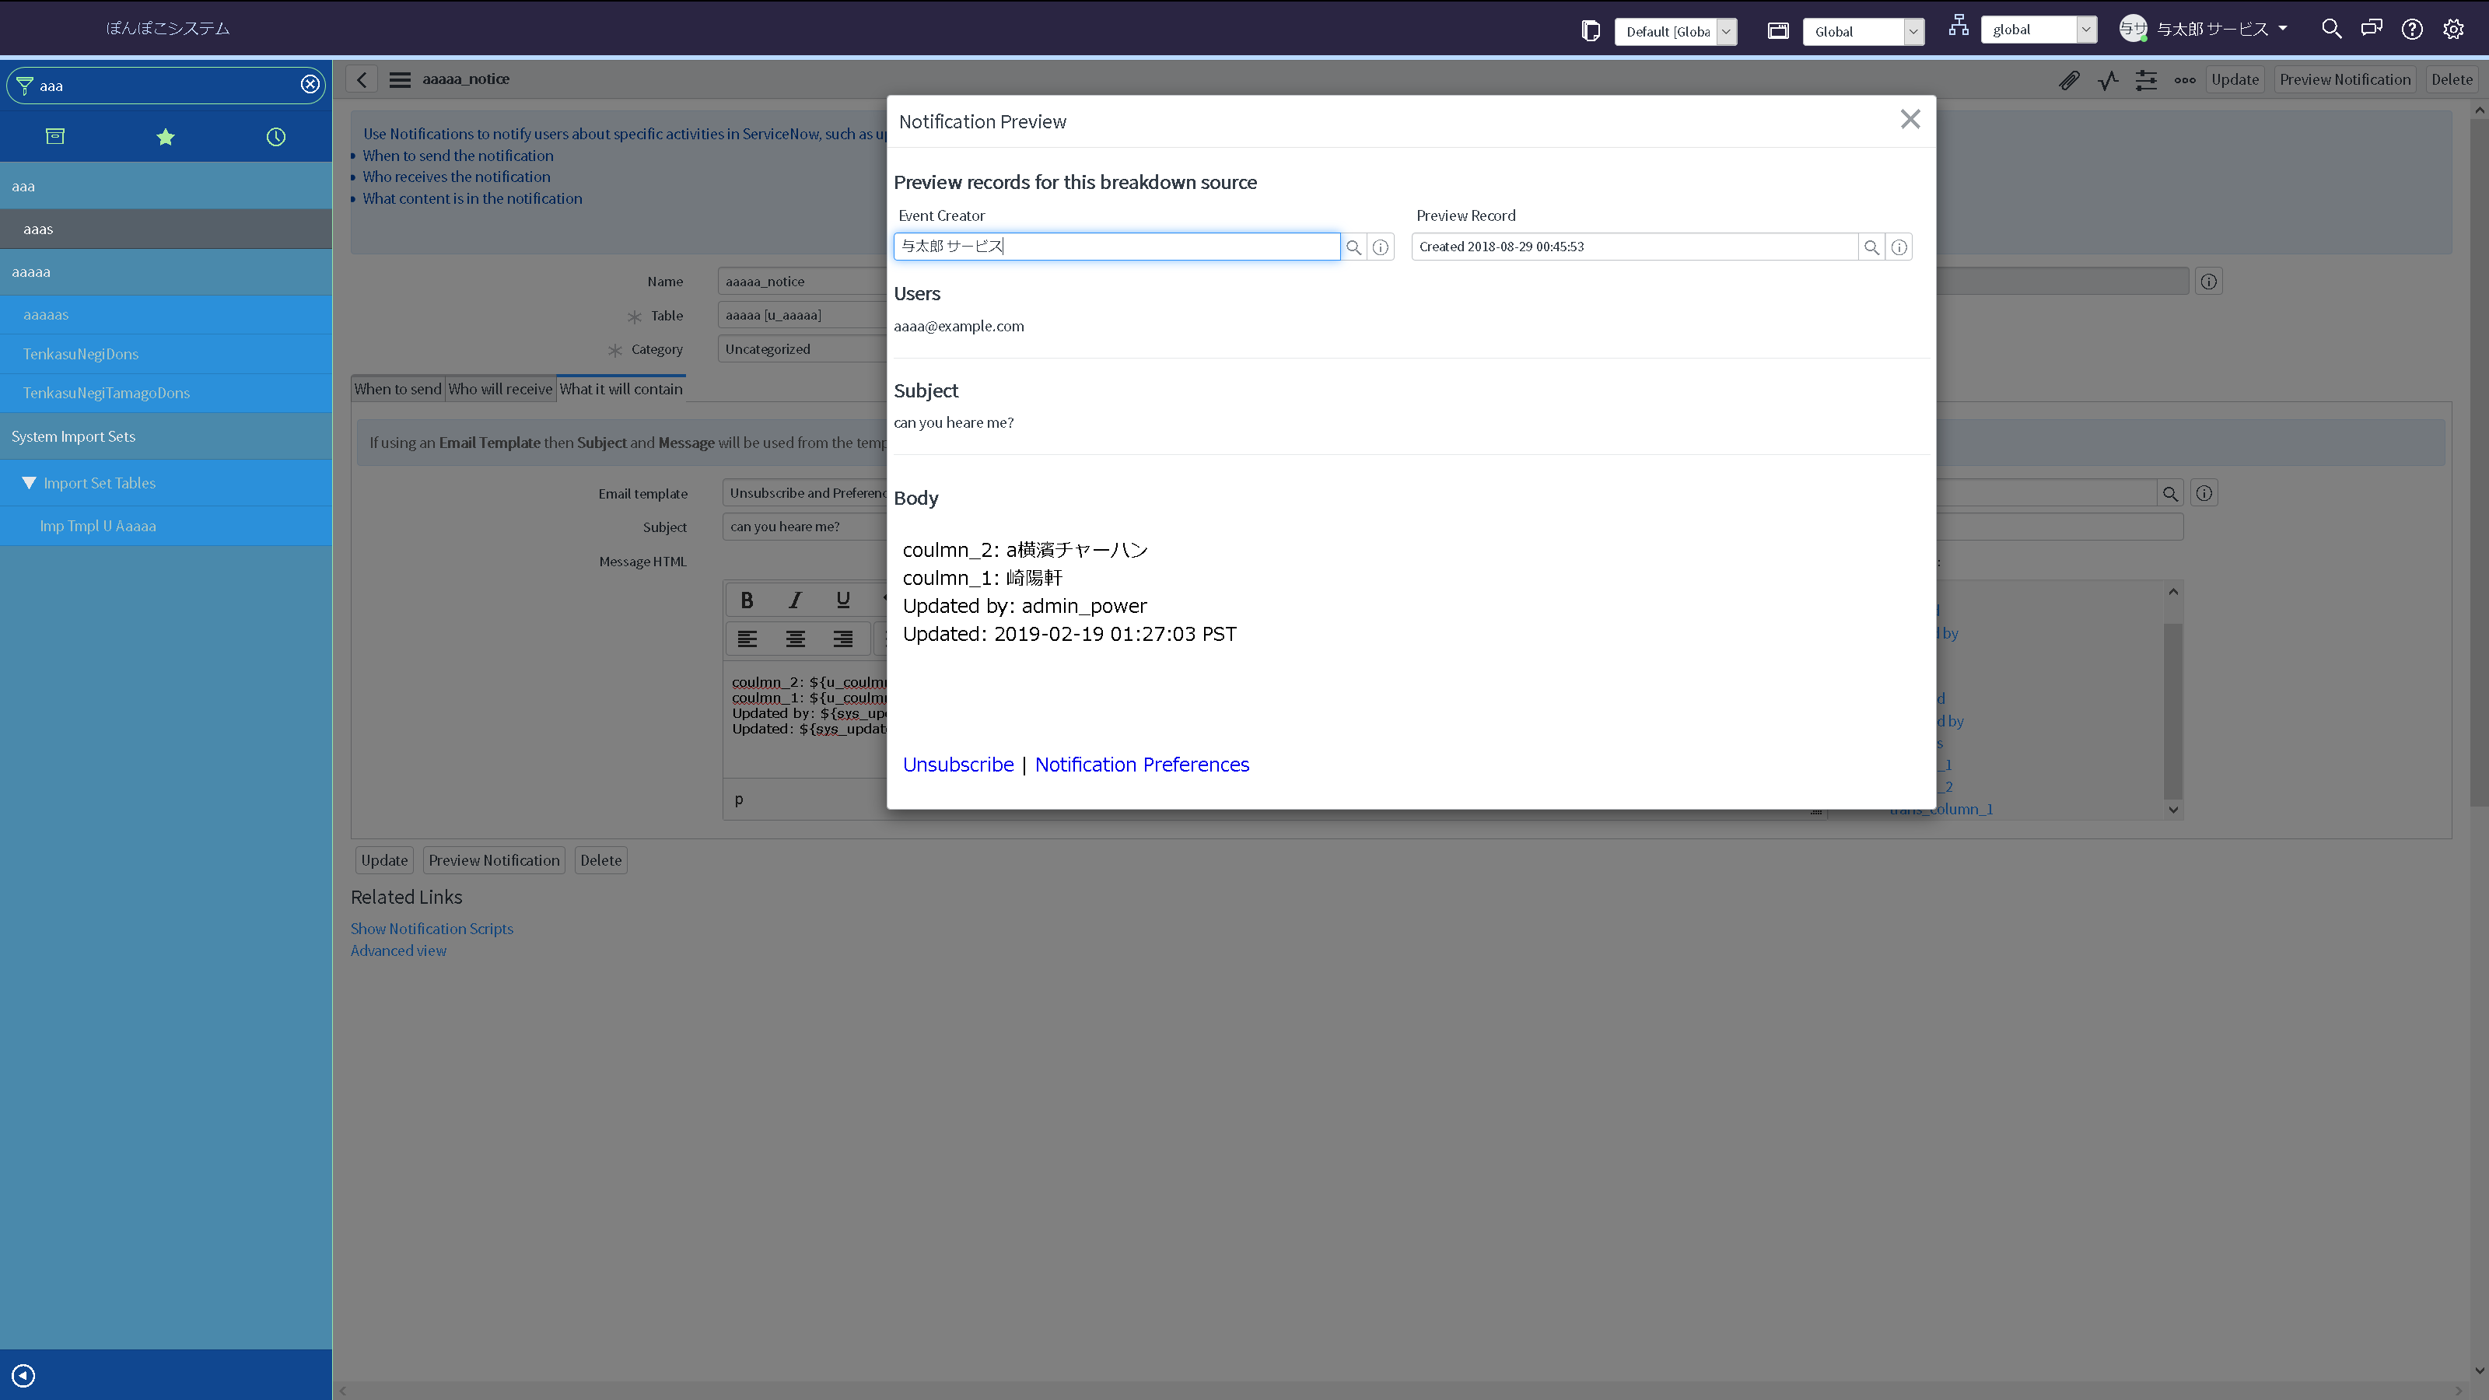Click the Event Creator input field
Image resolution: width=2489 pixels, height=1400 pixels.
click(1116, 247)
